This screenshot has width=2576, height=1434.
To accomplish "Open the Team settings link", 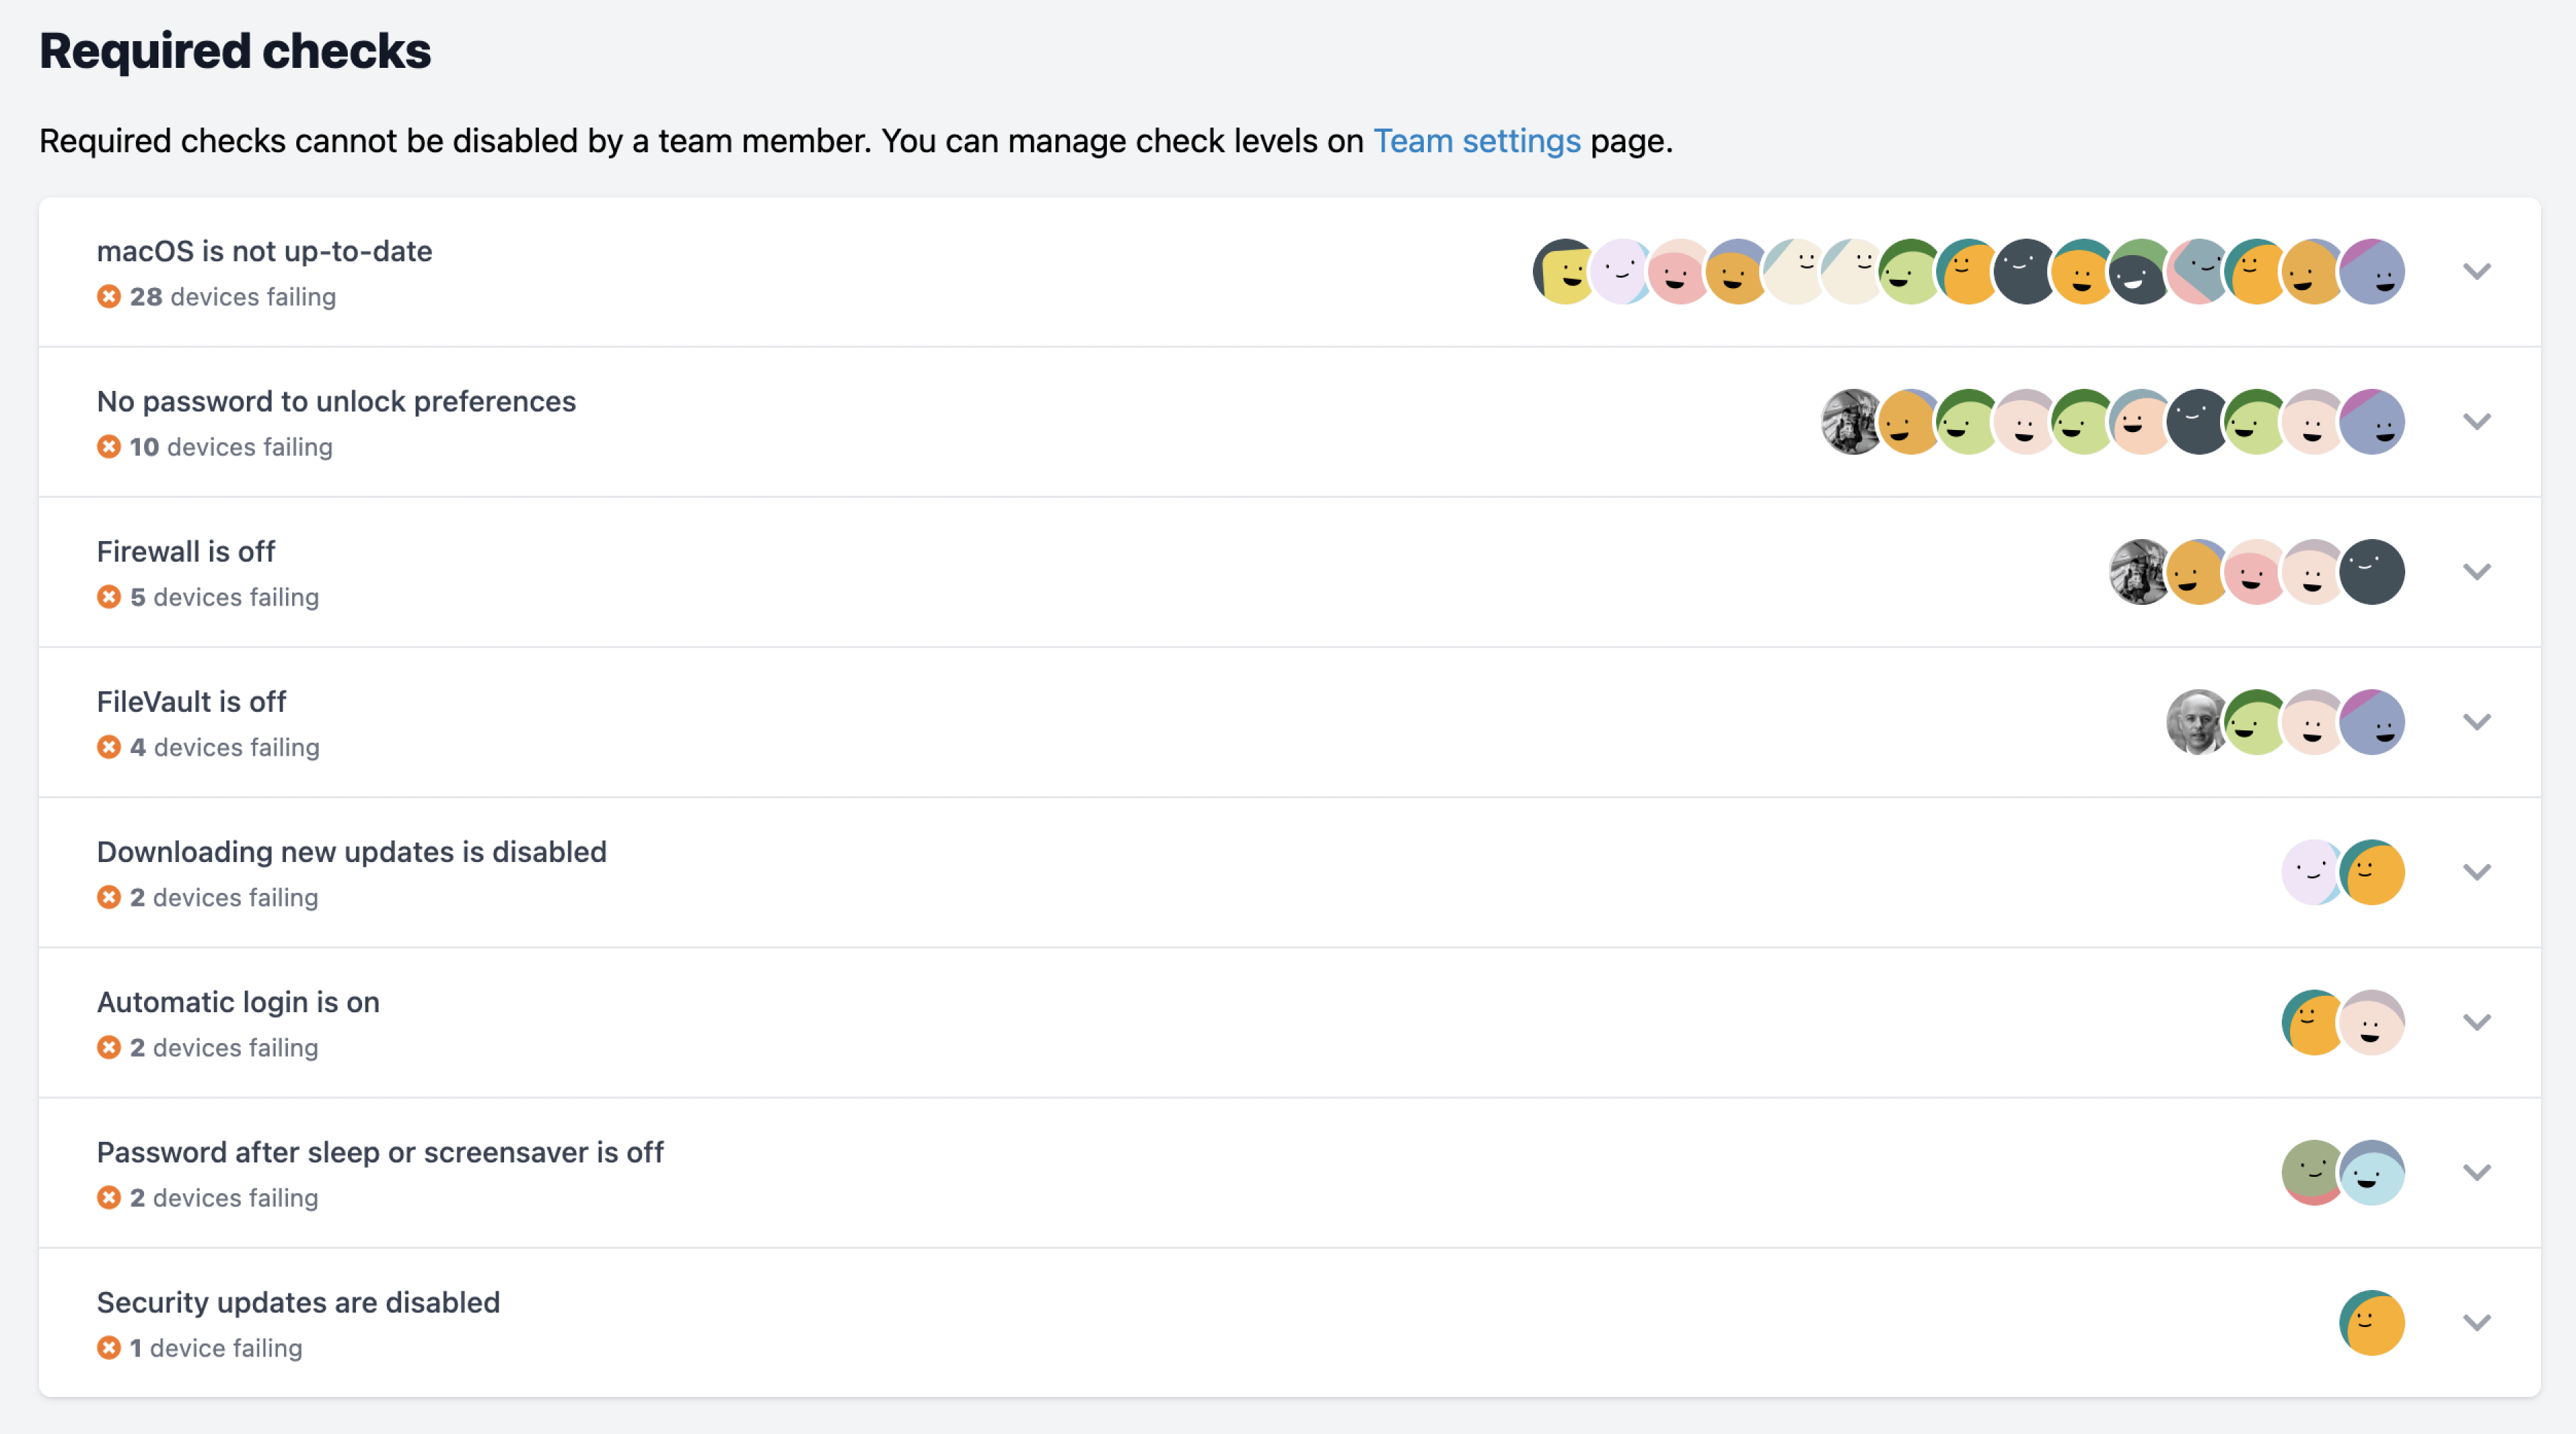I will 1476,141.
